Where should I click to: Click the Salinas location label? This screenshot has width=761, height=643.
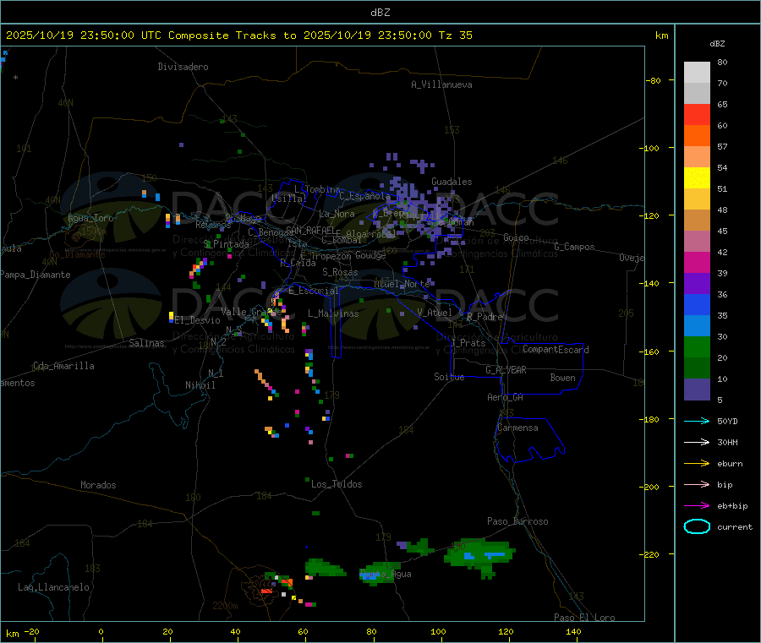click(x=146, y=343)
